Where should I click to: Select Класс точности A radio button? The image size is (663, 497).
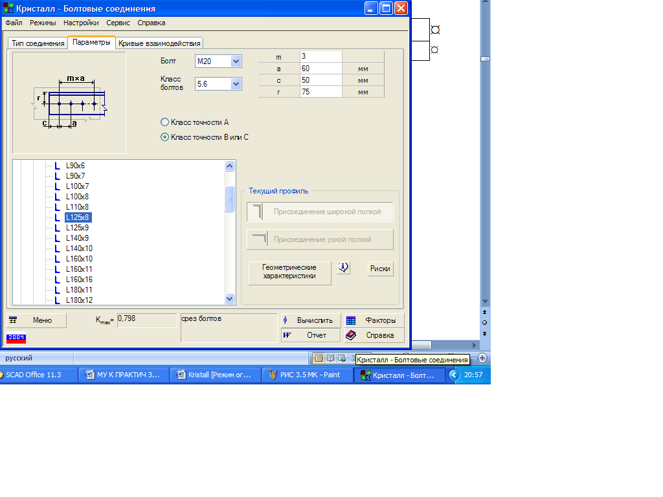tap(165, 122)
